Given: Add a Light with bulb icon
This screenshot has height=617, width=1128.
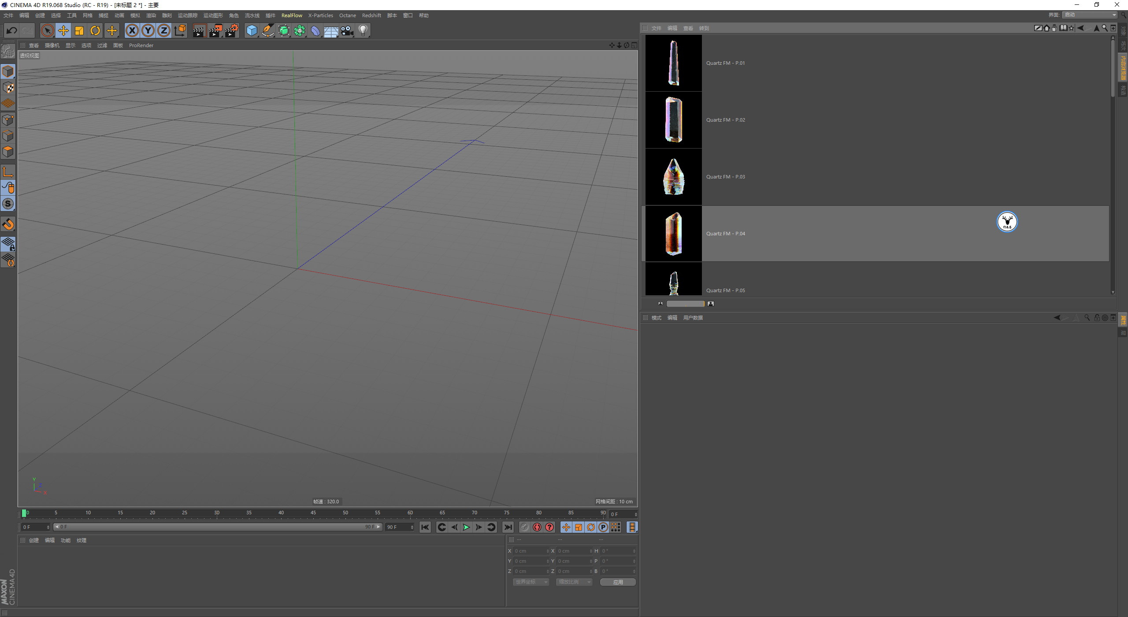Looking at the screenshot, I should (363, 30).
